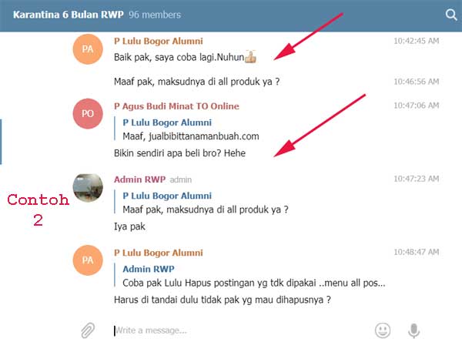The image size is (462, 342).
Task: Click the message Iya pak
Action: (129, 226)
